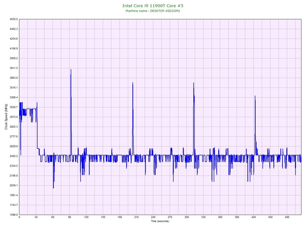Click the 3811.5 value on the y-axis

coord(14,68)
